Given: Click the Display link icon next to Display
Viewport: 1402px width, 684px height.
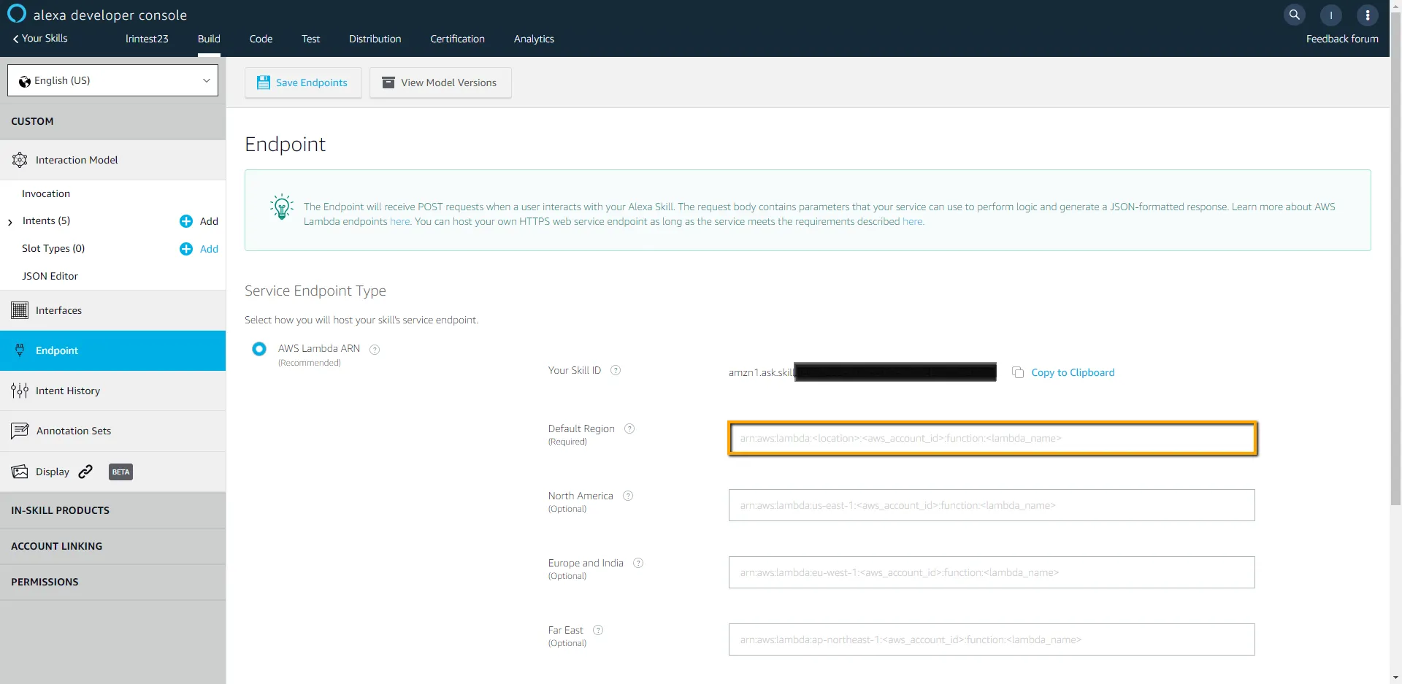Looking at the screenshot, I should [x=85, y=472].
